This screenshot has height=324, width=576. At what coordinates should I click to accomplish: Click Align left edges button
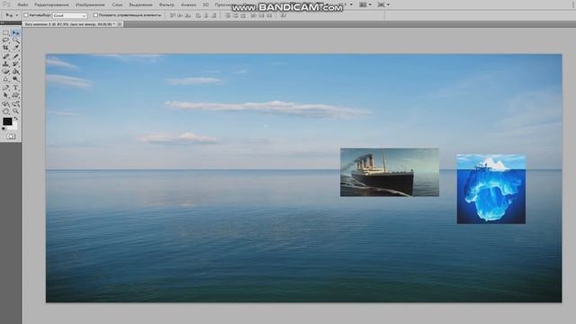pyautogui.click(x=198, y=15)
